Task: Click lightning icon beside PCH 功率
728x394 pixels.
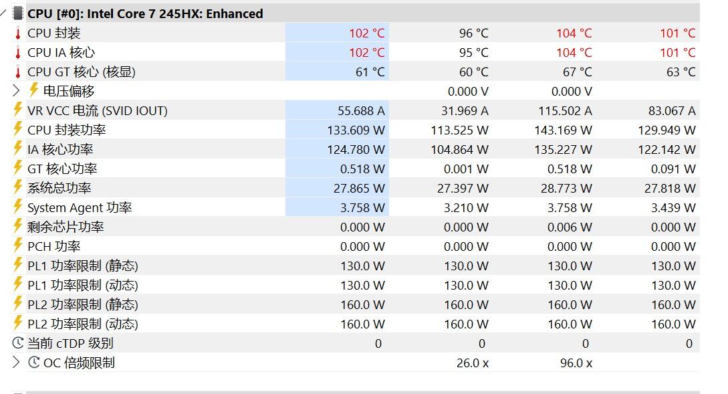Action: (17, 245)
